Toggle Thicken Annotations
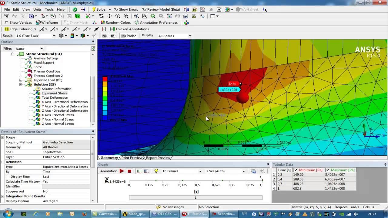The image size is (388, 218). pyautogui.click(x=129, y=29)
